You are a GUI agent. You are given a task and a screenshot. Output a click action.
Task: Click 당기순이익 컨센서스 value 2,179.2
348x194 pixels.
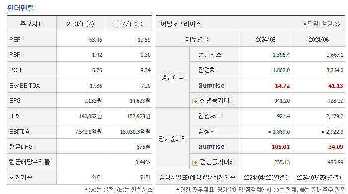click(x=335, y=116)
